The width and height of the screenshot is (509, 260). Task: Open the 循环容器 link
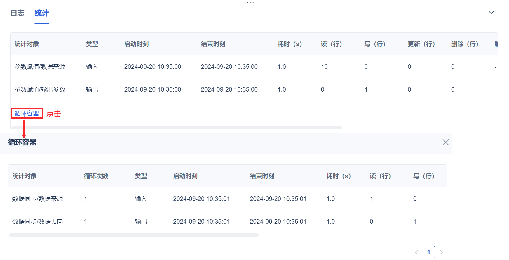pyautogui.click(x=27, y=113)
